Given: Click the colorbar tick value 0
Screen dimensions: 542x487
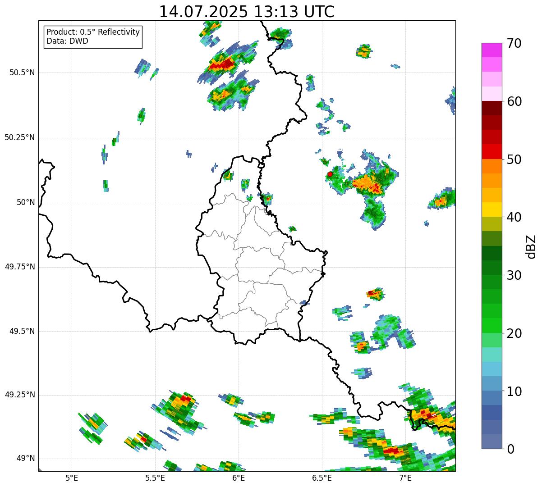Looking at the screenshot, I should (510, 449).
